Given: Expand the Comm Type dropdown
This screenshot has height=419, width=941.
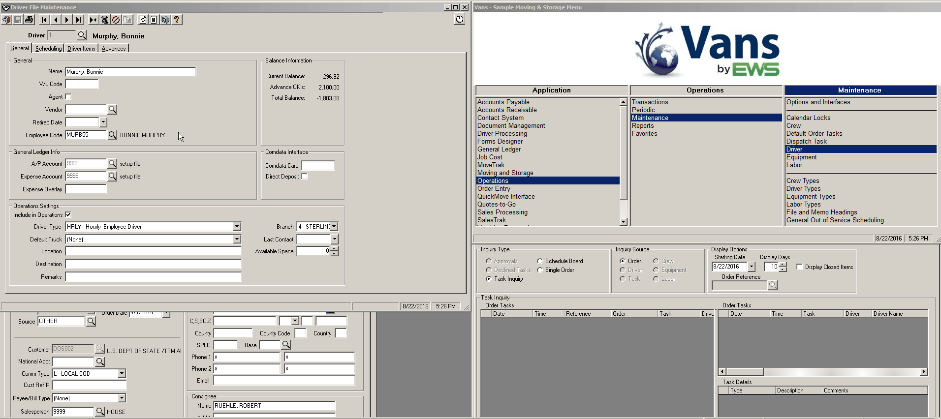Looking at the screenshot, I should point(122,373).
